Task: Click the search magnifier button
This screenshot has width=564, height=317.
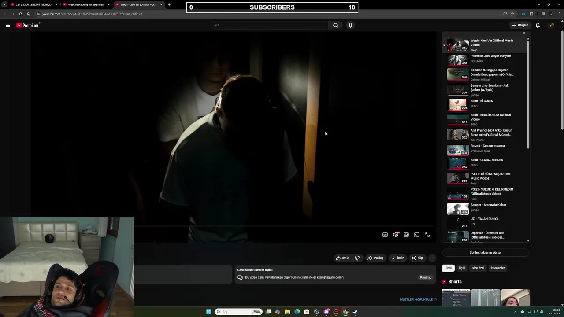Action: click(335, 25)
